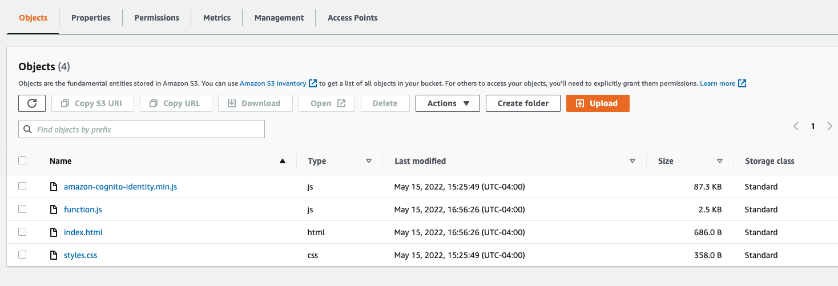Image resolution: width=838 pixels, height=286 pixels.
Task: Go to previous page arrow in pagination
Action: point(796,127)
